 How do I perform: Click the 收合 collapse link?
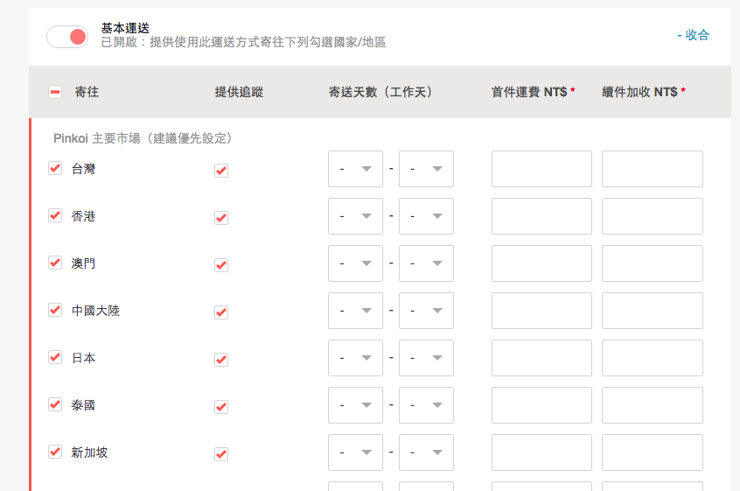pyautogui.click(x=693, y=35)
